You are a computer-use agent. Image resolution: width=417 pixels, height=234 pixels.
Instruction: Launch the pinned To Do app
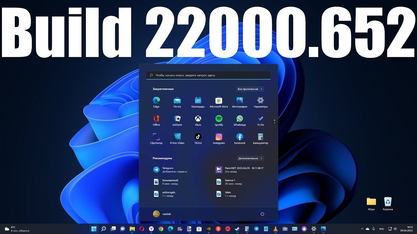(x=261, y=120)
